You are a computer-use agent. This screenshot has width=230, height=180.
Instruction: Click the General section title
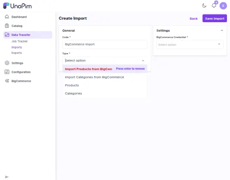tap(69, 30)
